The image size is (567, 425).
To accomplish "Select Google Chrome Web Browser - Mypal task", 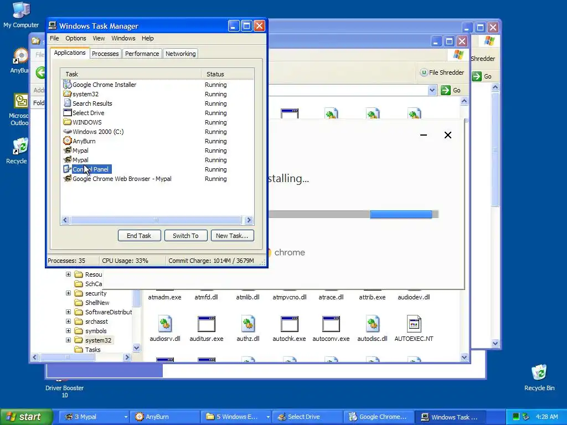I will click(x=157, y=179).
